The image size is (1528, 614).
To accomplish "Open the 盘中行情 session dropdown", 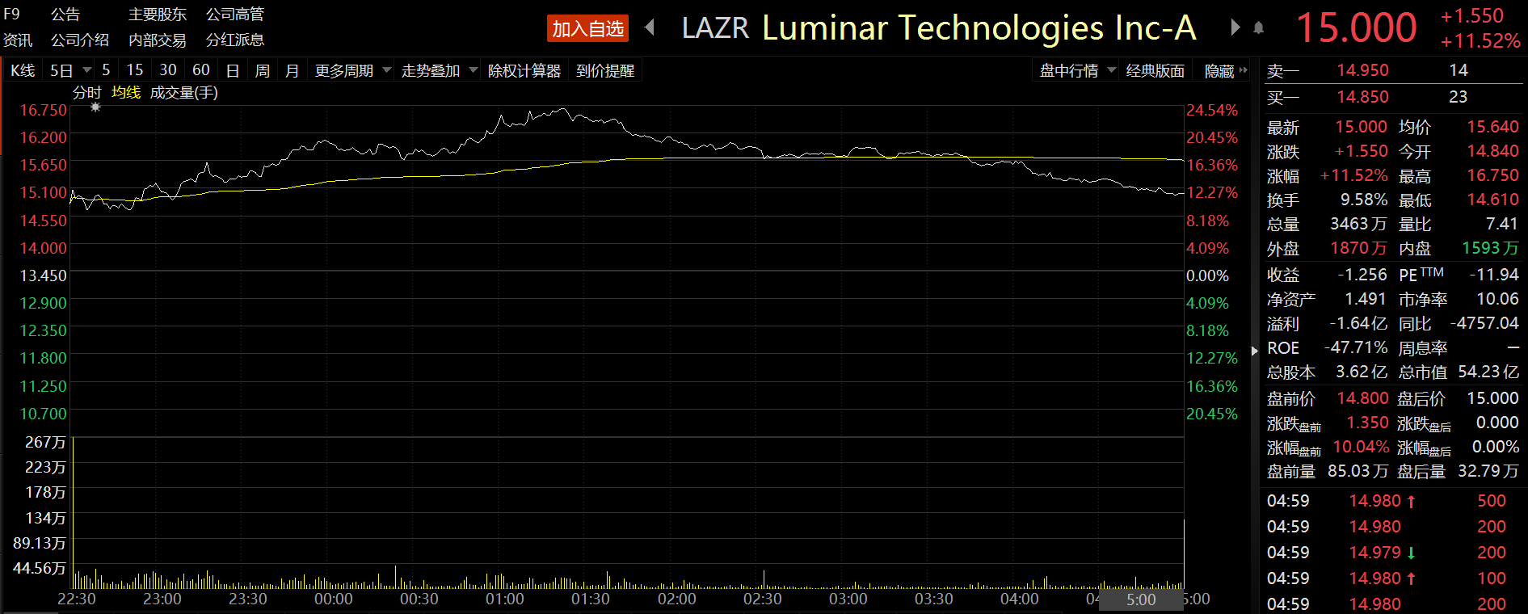I will (1112, 70).
